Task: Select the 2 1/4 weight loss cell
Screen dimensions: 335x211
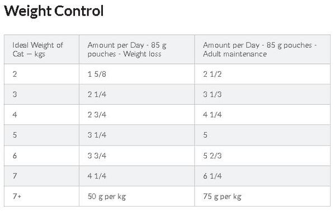Action: [x=137, y=94]
